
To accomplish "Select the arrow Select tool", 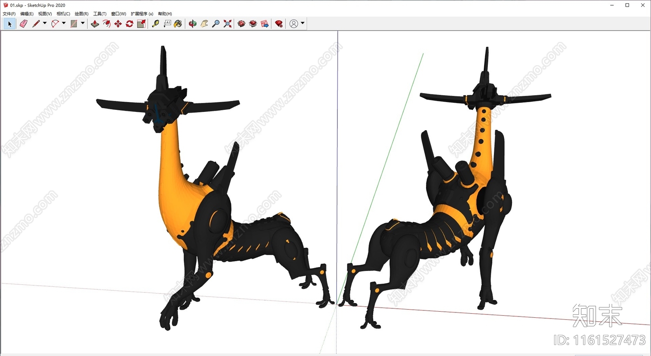I will tap(10, 24).
